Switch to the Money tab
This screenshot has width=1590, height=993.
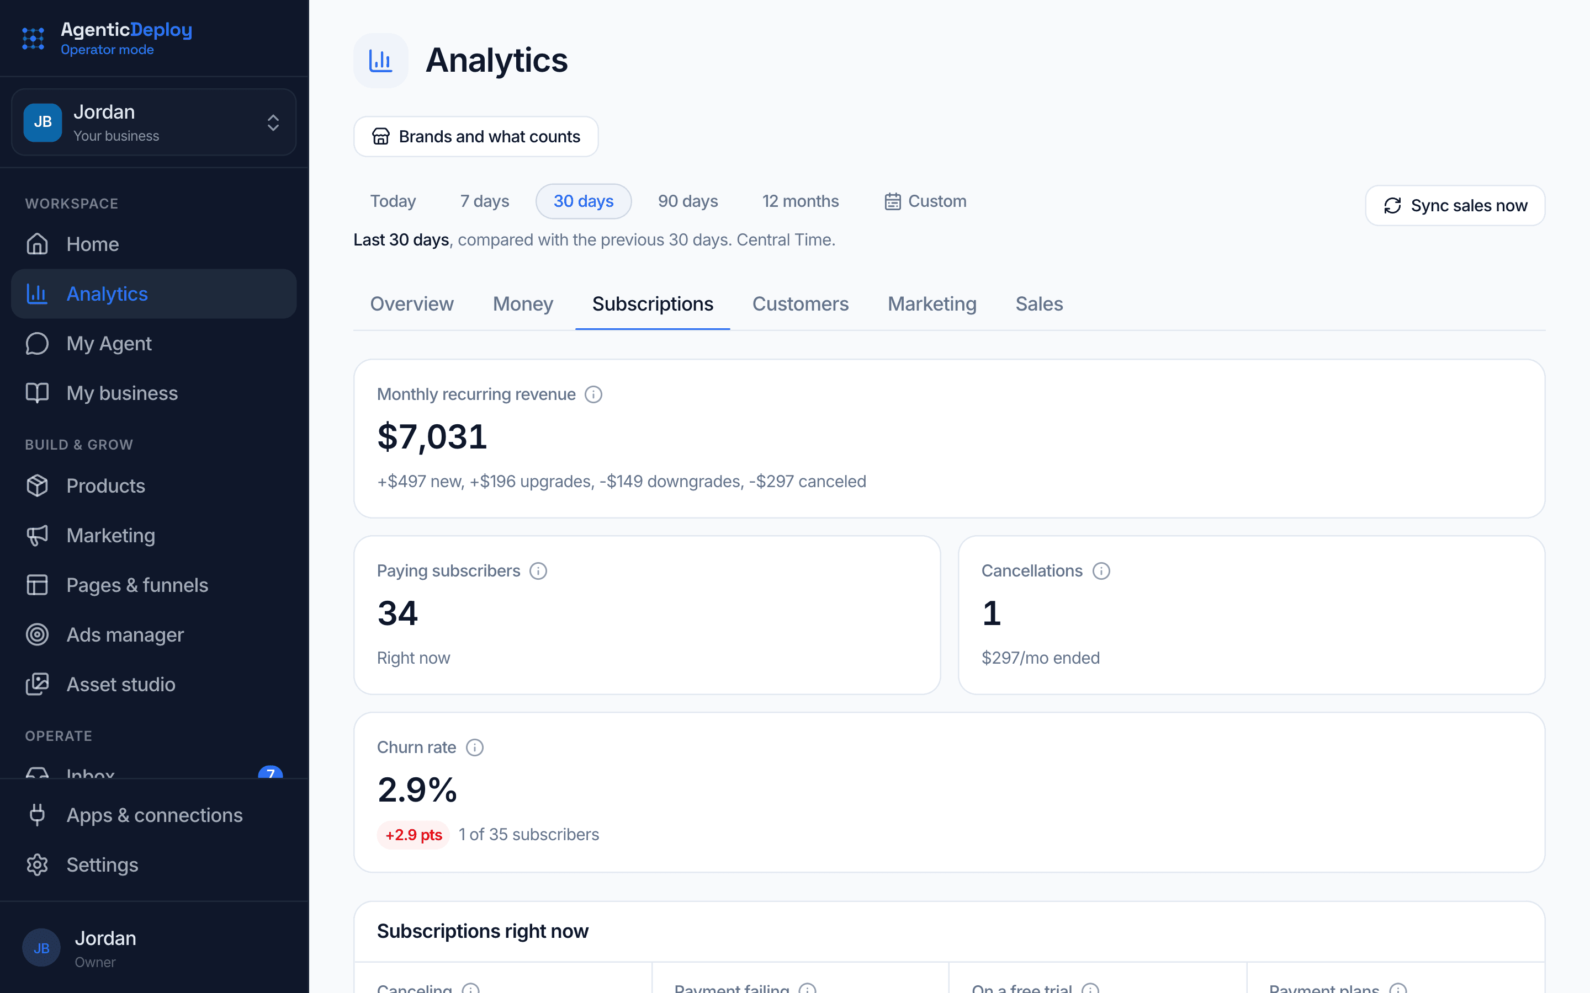click(523, 304)
